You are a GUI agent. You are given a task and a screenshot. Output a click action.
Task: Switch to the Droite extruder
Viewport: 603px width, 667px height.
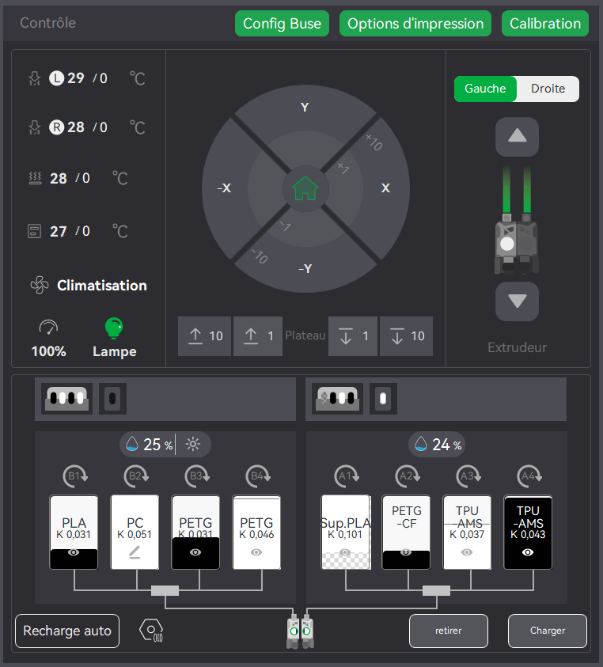tap(548, 89)
